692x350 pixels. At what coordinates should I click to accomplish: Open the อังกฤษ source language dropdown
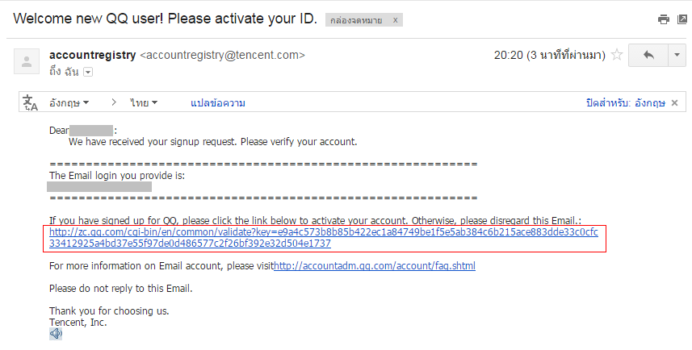point(69,103)
